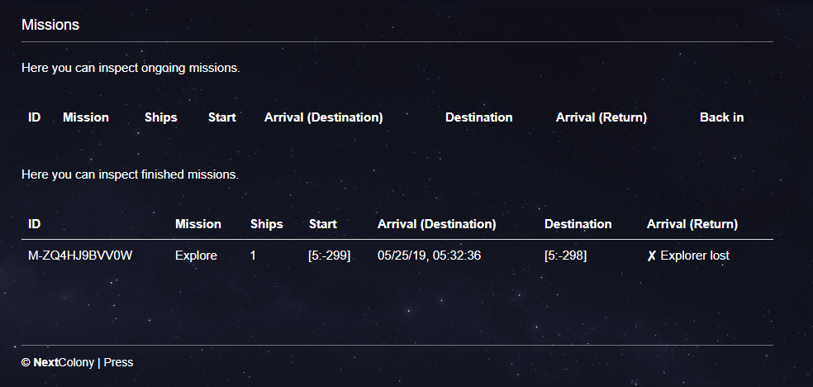Image resolution: width=813 pixels, height=387 pixels.
Task: Click Arrival (Return) header in ongoing missions table
Action: 601,117
